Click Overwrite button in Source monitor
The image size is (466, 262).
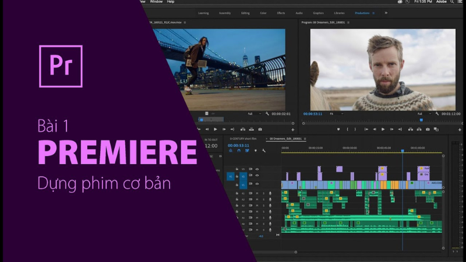click(x=252, y=129)
